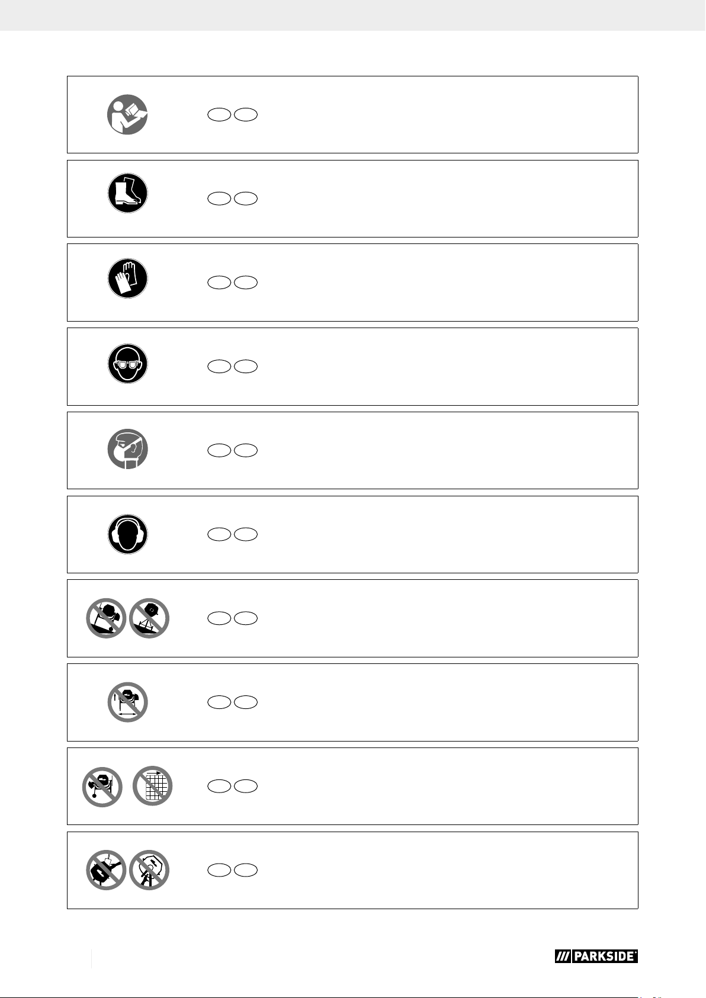
Task: Select the grid mesh prohibition symbol
Action: click(152, 787)
